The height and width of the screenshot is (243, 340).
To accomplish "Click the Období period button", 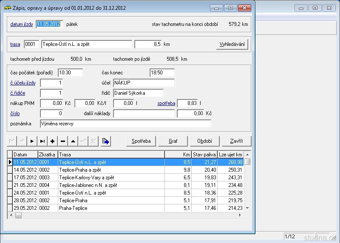I will click(204, 141).
